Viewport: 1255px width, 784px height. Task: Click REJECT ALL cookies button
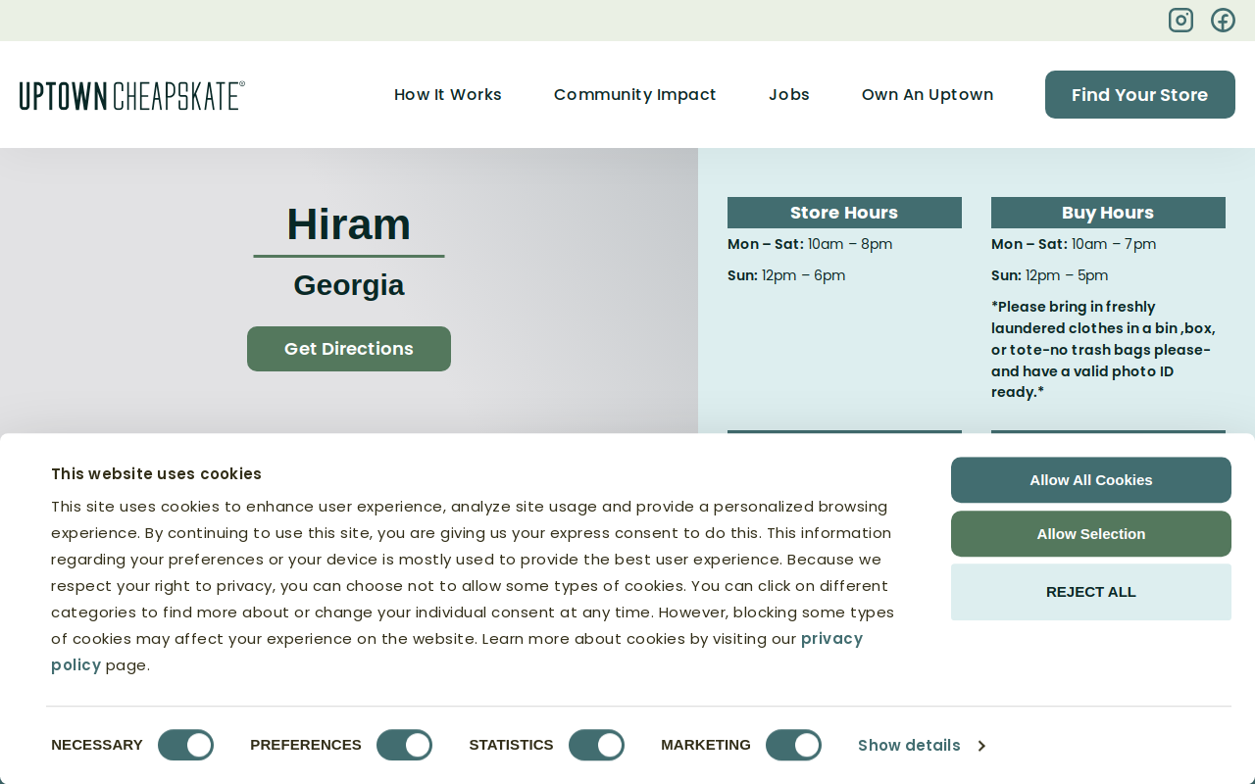(1091, 592)
